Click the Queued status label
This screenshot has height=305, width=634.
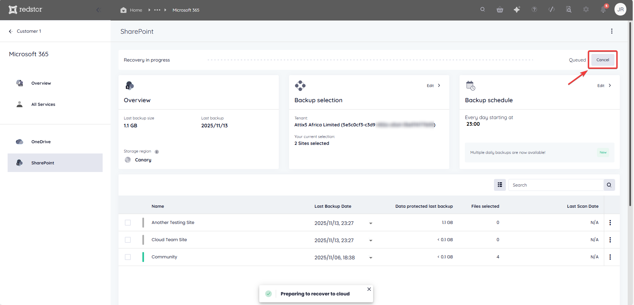tap(577, 60)
